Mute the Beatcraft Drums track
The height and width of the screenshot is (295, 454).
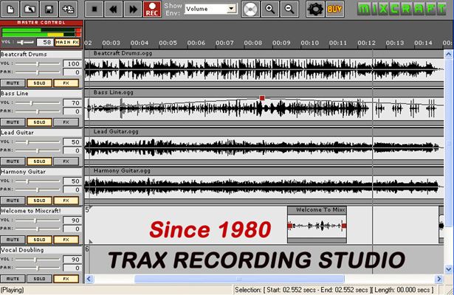pyautogui.click(x=13, y=83)
